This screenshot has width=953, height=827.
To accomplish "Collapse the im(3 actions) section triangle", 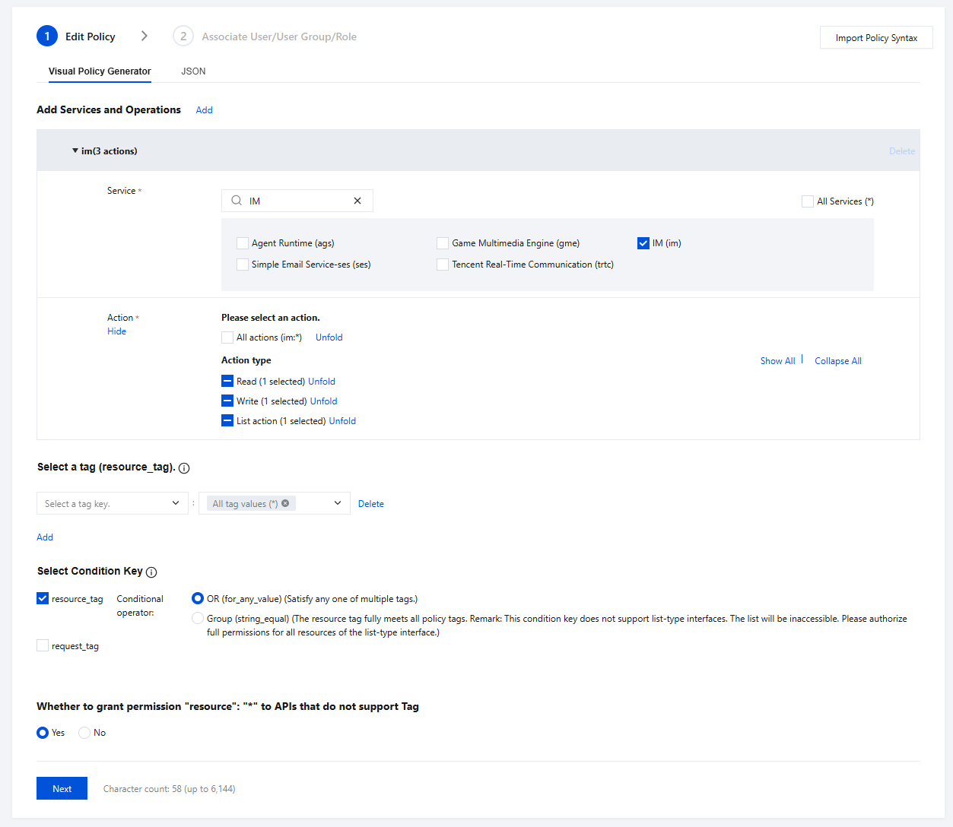I will [75, 151].
